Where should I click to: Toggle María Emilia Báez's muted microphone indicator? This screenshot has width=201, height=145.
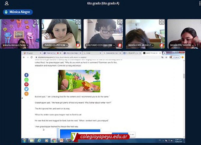click(162, 45)
